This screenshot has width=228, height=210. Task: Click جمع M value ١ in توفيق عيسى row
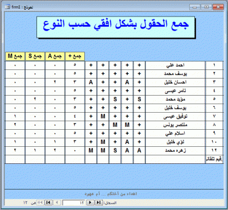(15, 116)
